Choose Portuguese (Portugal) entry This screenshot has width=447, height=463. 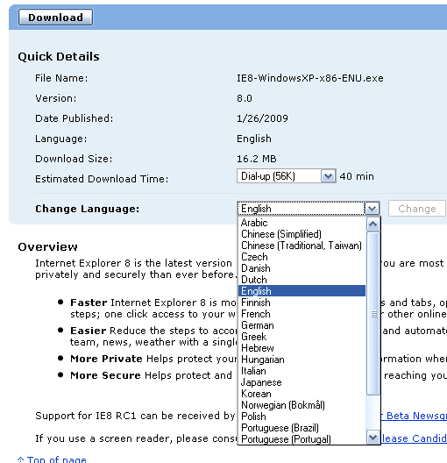302,439
